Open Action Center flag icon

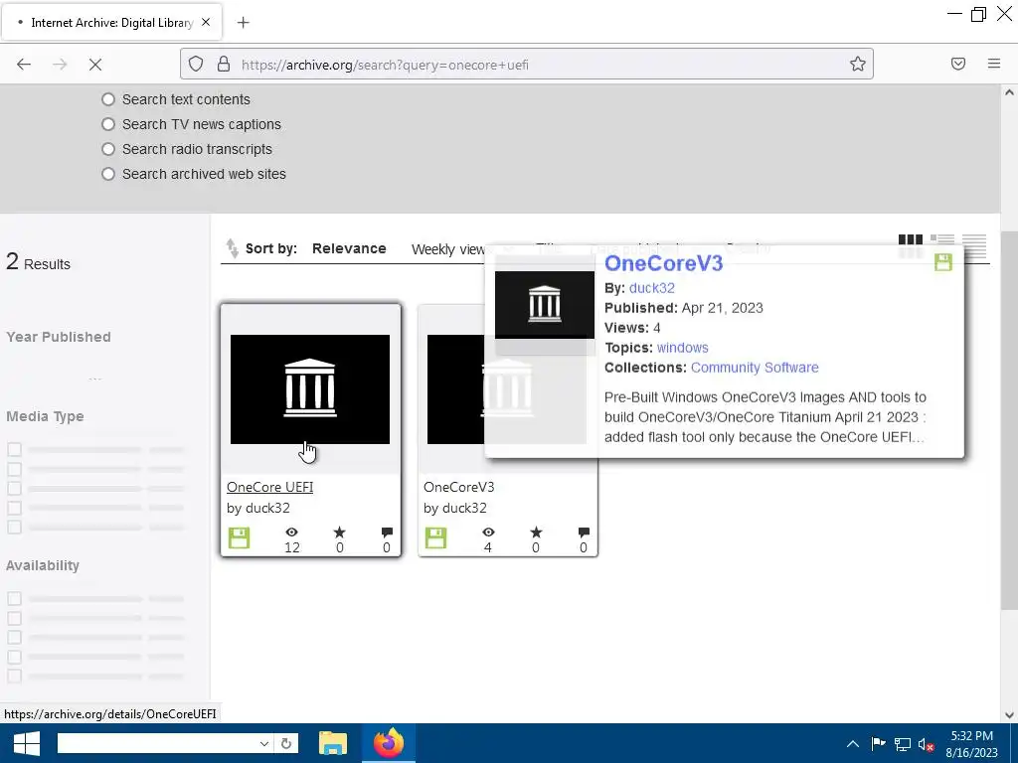click(878, 744)
